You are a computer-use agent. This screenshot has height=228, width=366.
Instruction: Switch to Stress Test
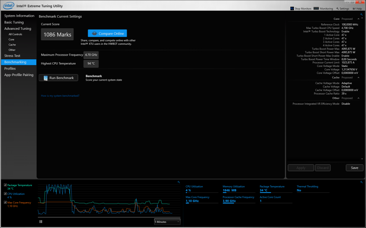point(12,56)
